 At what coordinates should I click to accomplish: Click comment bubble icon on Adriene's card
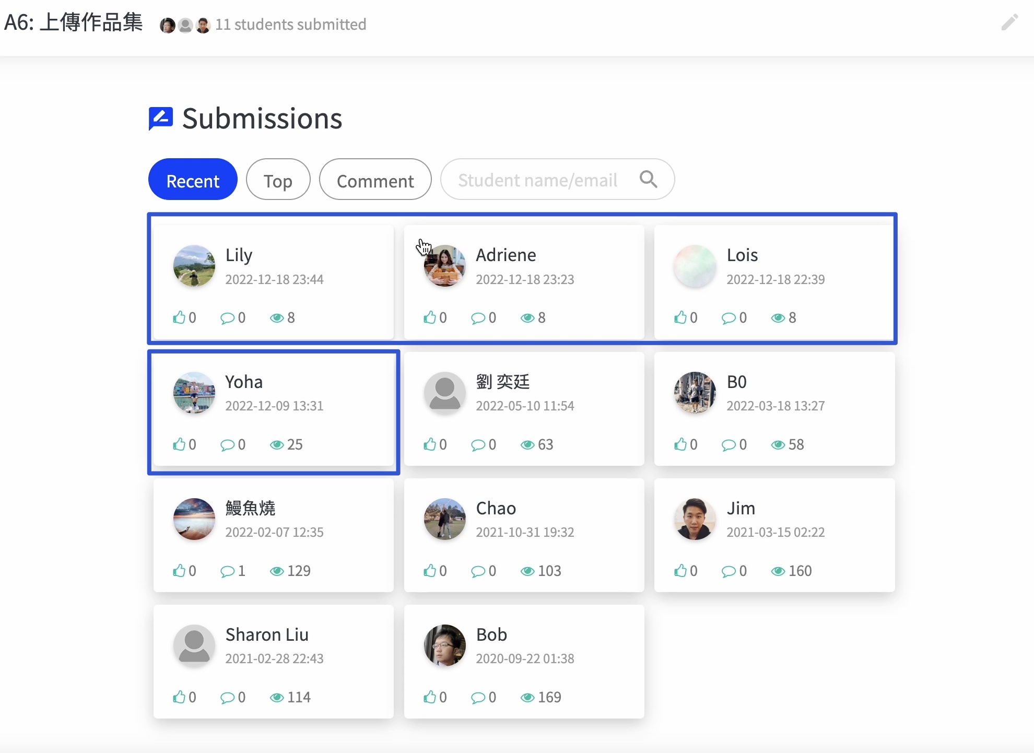click(477, 318)
